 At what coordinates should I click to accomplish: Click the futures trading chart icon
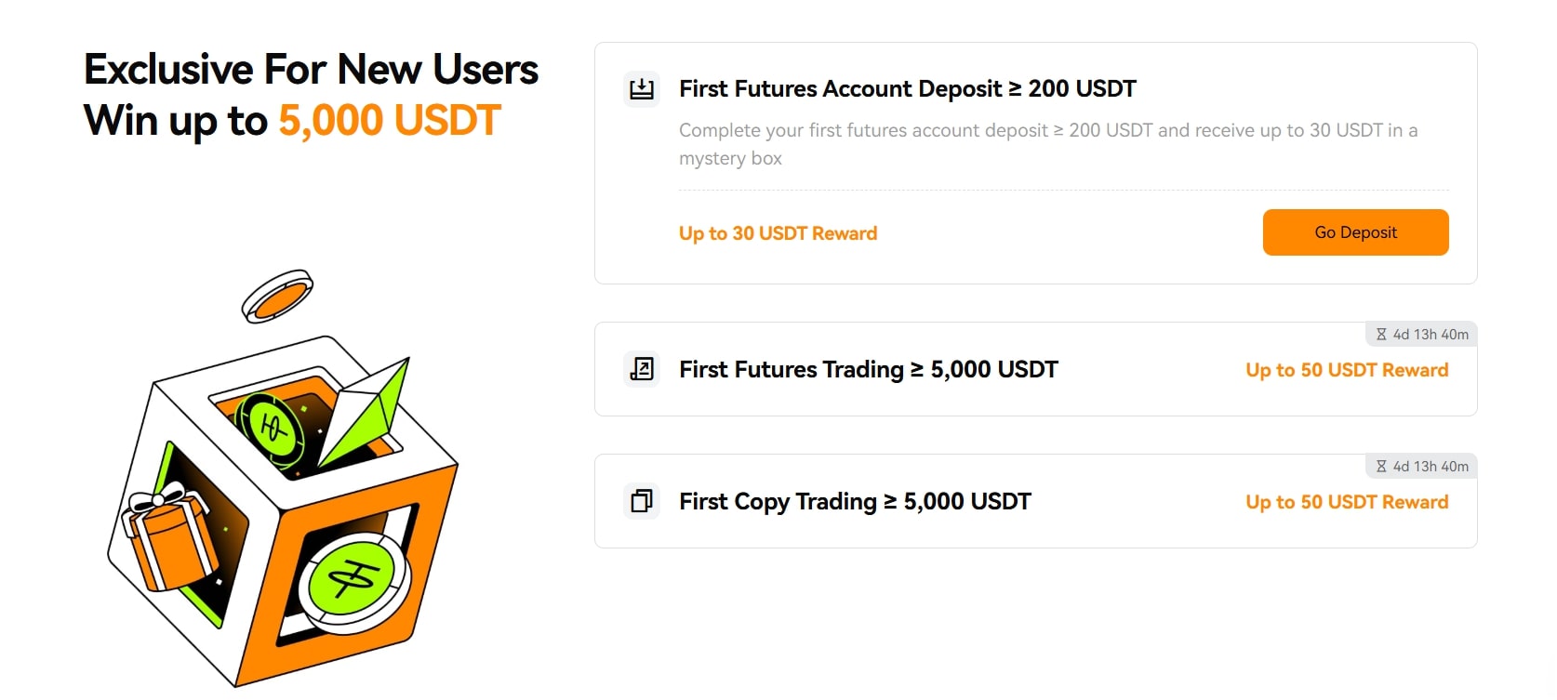click(642, 369)
